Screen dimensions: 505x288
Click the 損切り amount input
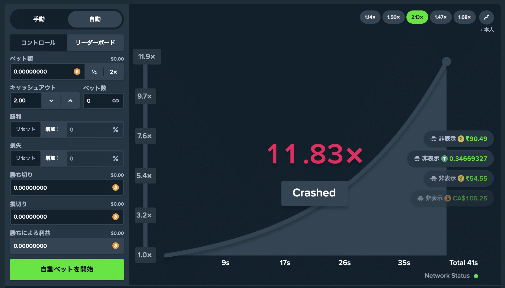(67, 217)
